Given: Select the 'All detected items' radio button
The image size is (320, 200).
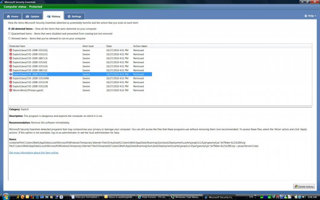Looking at the screenshot, I should pyautogui.click(x=9, y=29).
